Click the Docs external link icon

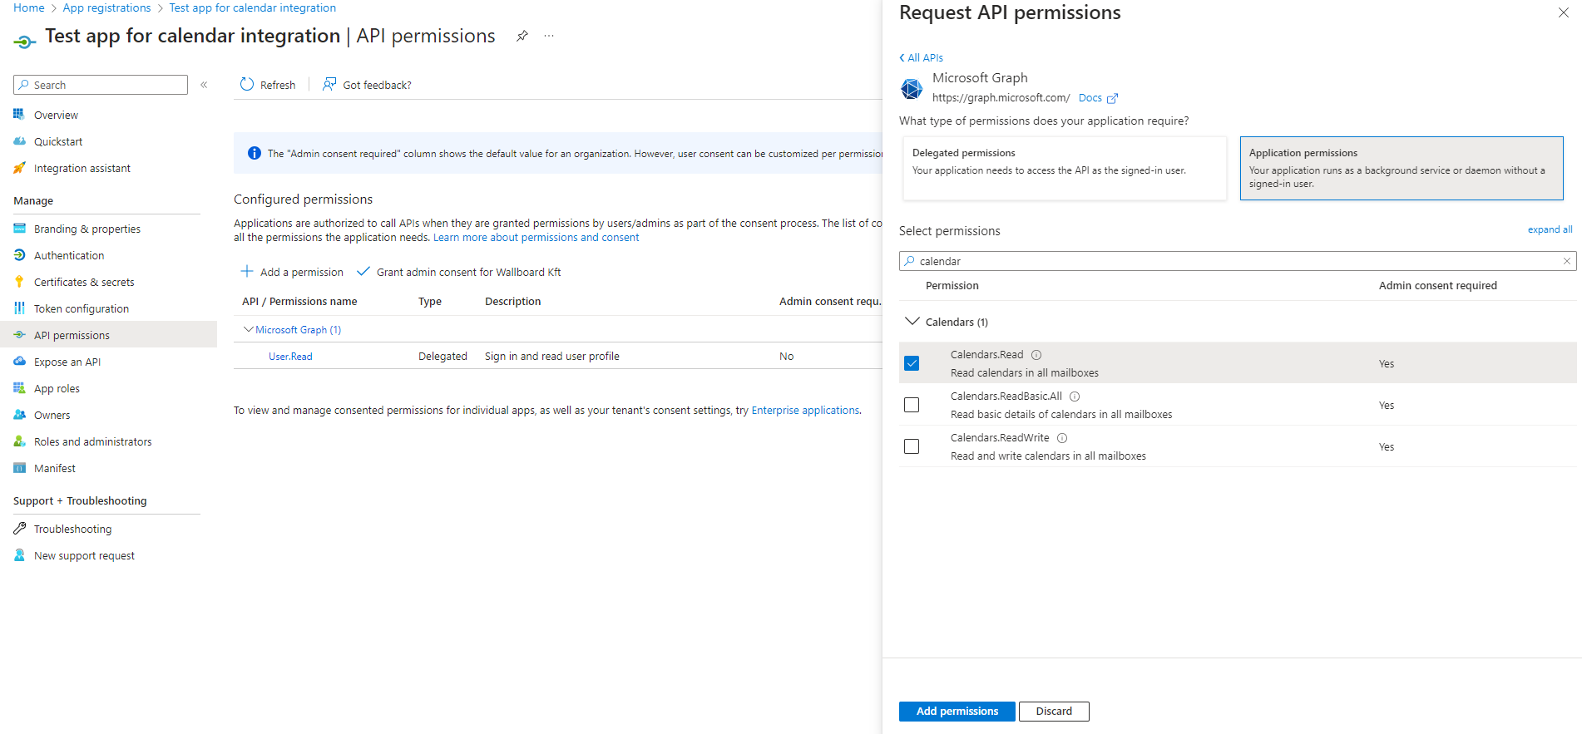[1112, 98]
